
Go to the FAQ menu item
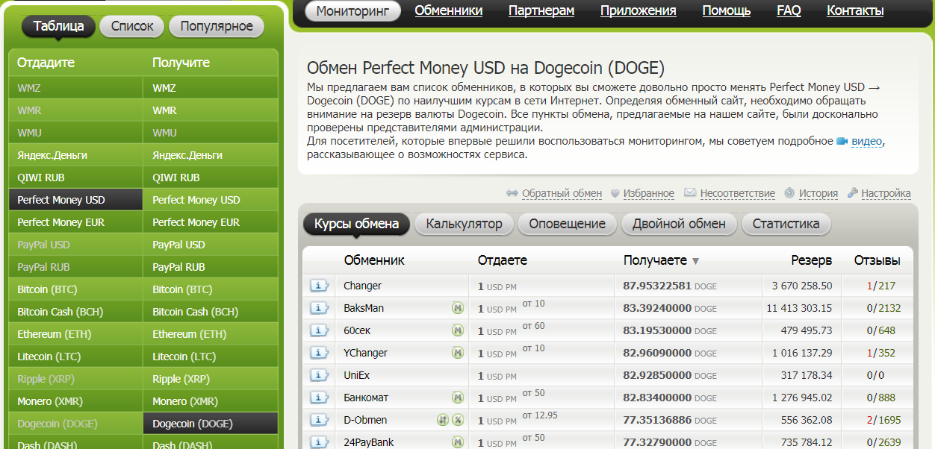[x=789, y=11]
